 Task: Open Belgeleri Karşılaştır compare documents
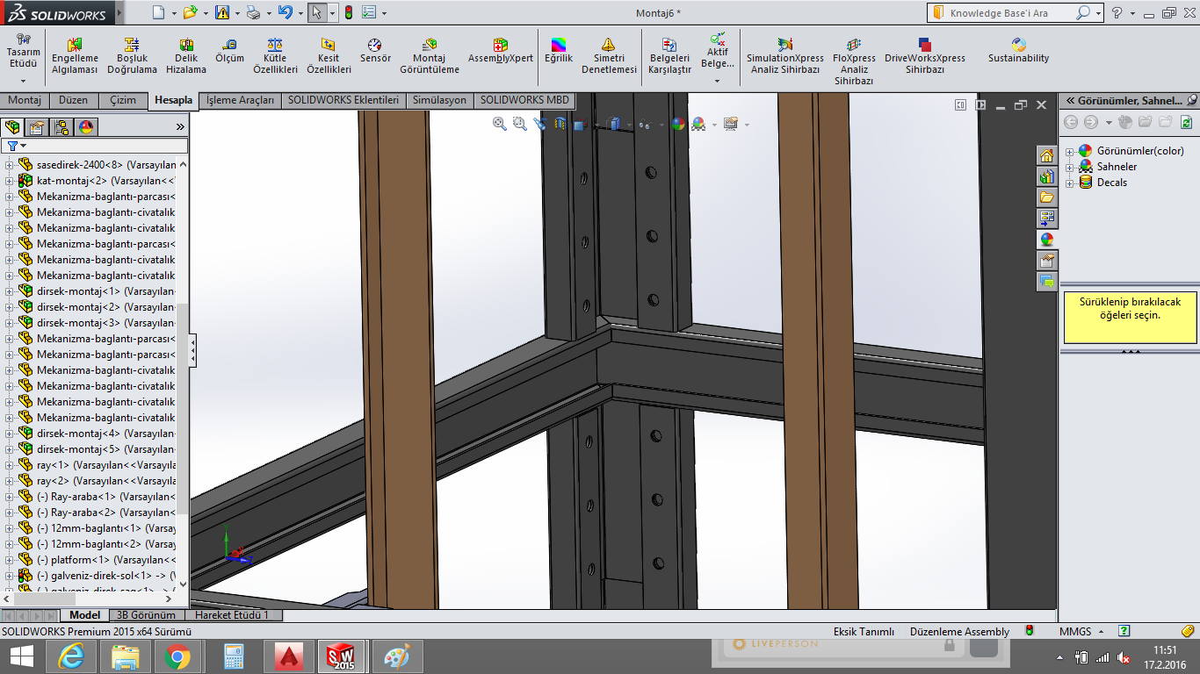click(669, 56)
